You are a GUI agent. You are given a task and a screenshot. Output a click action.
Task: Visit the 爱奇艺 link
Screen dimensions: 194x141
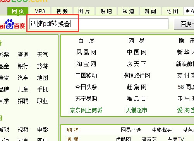coord(149,139)
